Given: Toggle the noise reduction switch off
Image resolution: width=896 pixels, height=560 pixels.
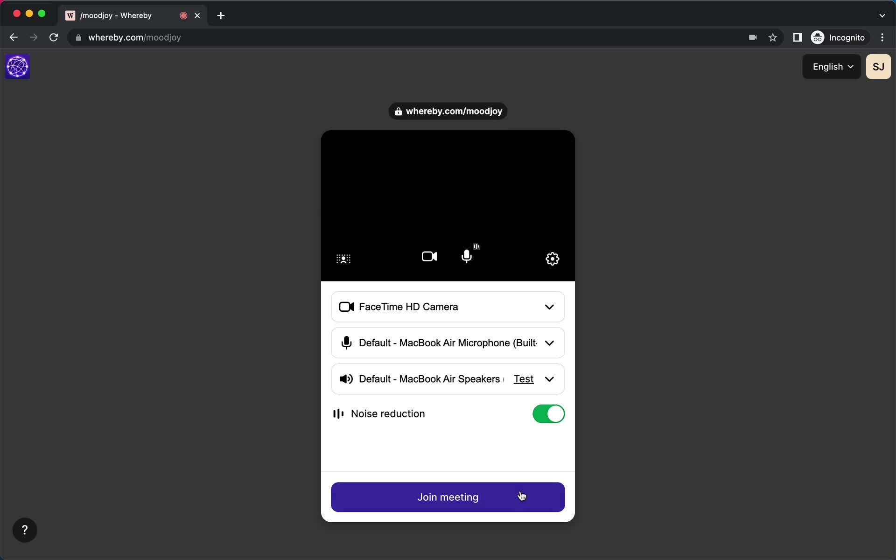Looking at the screenshot, I should 548,413.
